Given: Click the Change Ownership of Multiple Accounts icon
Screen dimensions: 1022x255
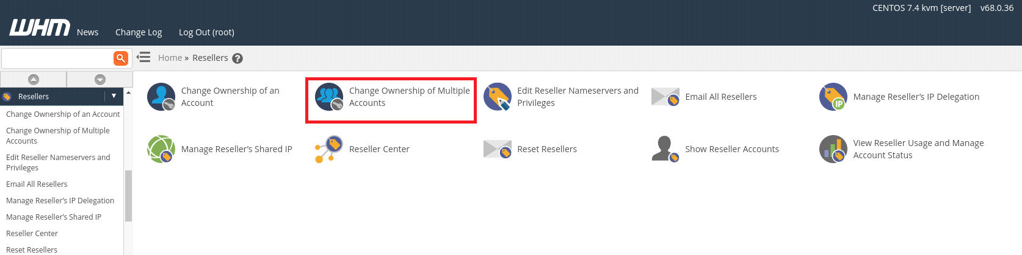Looking at the screenshot, I should pos(329,97).
